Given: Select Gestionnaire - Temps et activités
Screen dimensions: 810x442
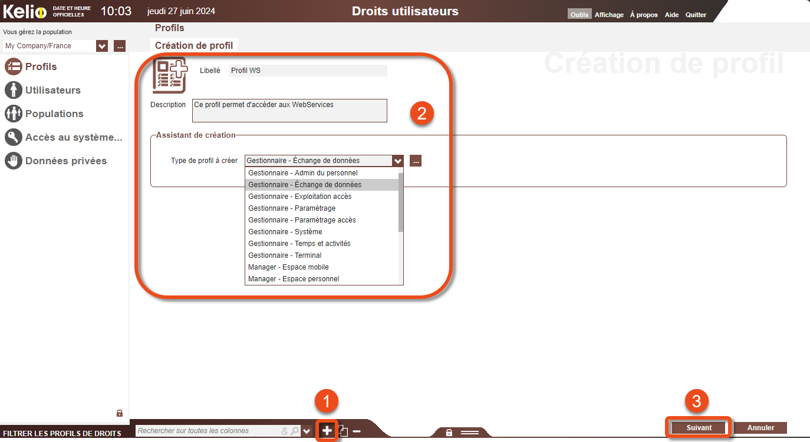Looking at the screenshot, I should [x=322, y=244].
